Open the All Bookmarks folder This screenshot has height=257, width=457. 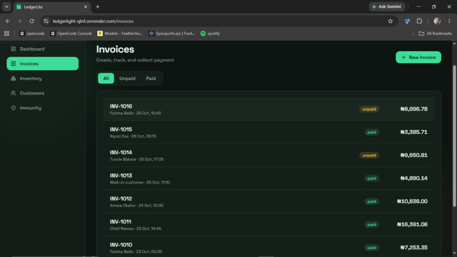435,33
